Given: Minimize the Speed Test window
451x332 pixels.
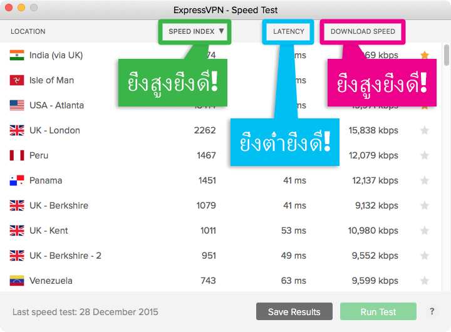Looking at the screenshot, I should coord(21,8).
